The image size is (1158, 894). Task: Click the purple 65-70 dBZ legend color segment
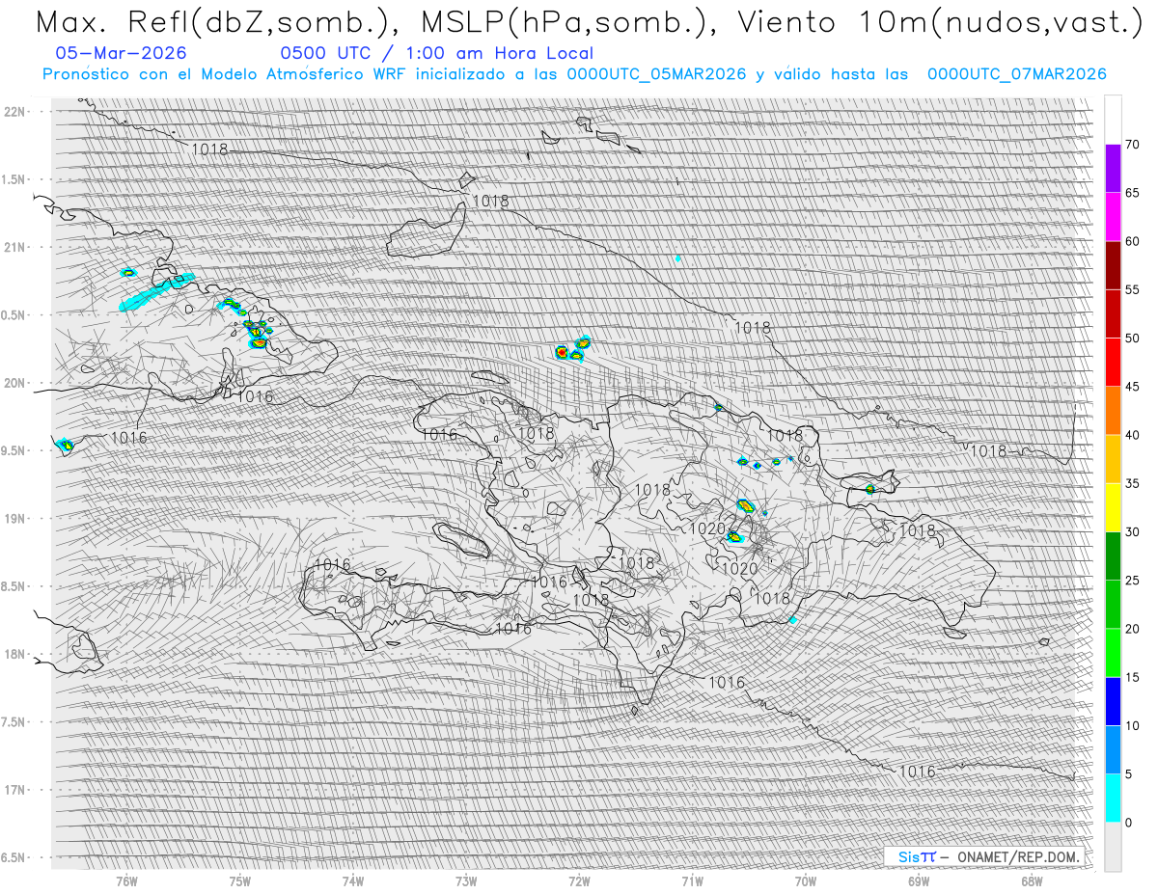coord(1113,169)
